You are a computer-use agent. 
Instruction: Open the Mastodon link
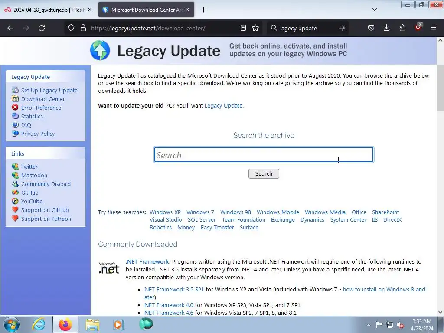tap(34, 175)
